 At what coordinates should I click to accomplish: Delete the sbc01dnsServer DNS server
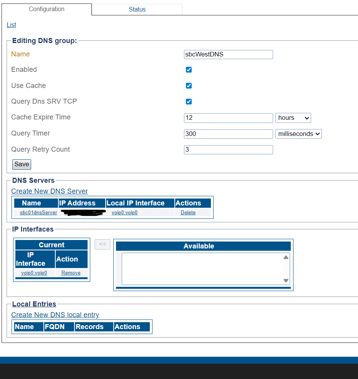(188, 212)
